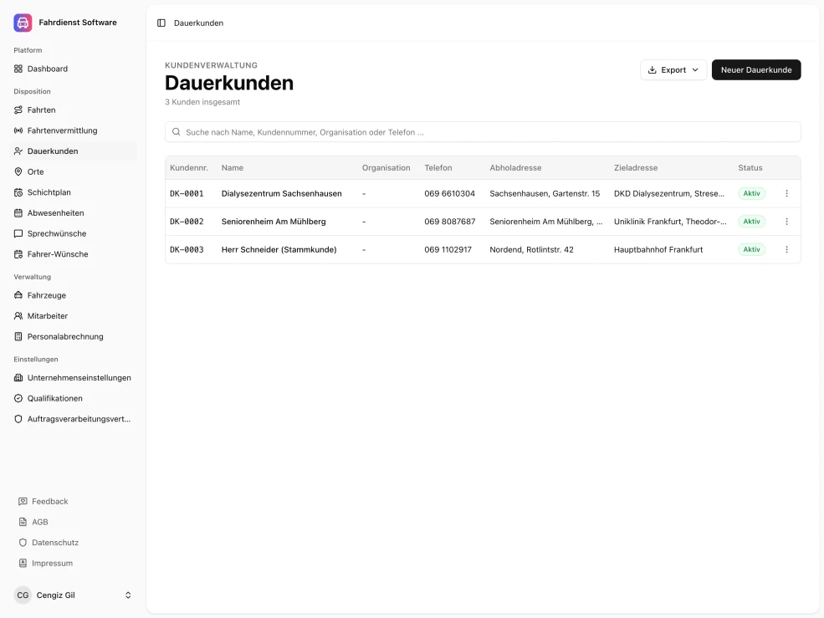Expand the Export dropdown

[x=672, y=69]
